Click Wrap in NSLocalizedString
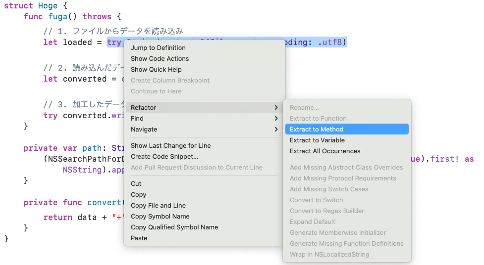This screenshot has height=265, width=484. coord(347,255)
